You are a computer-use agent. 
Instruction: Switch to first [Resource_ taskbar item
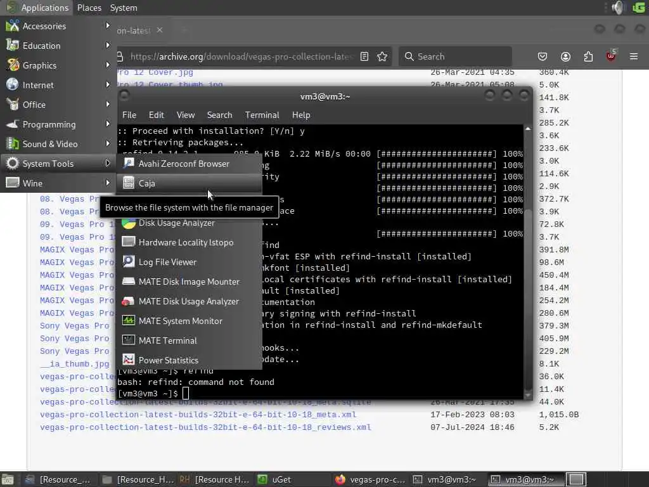59,479
